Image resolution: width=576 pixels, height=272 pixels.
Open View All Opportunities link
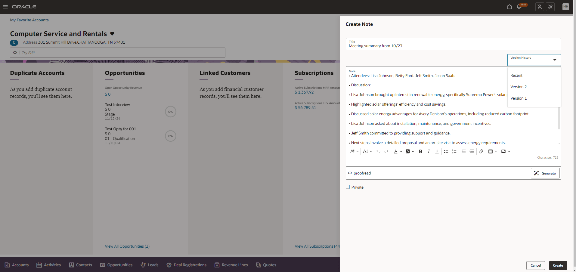click(x=127, y=246)
